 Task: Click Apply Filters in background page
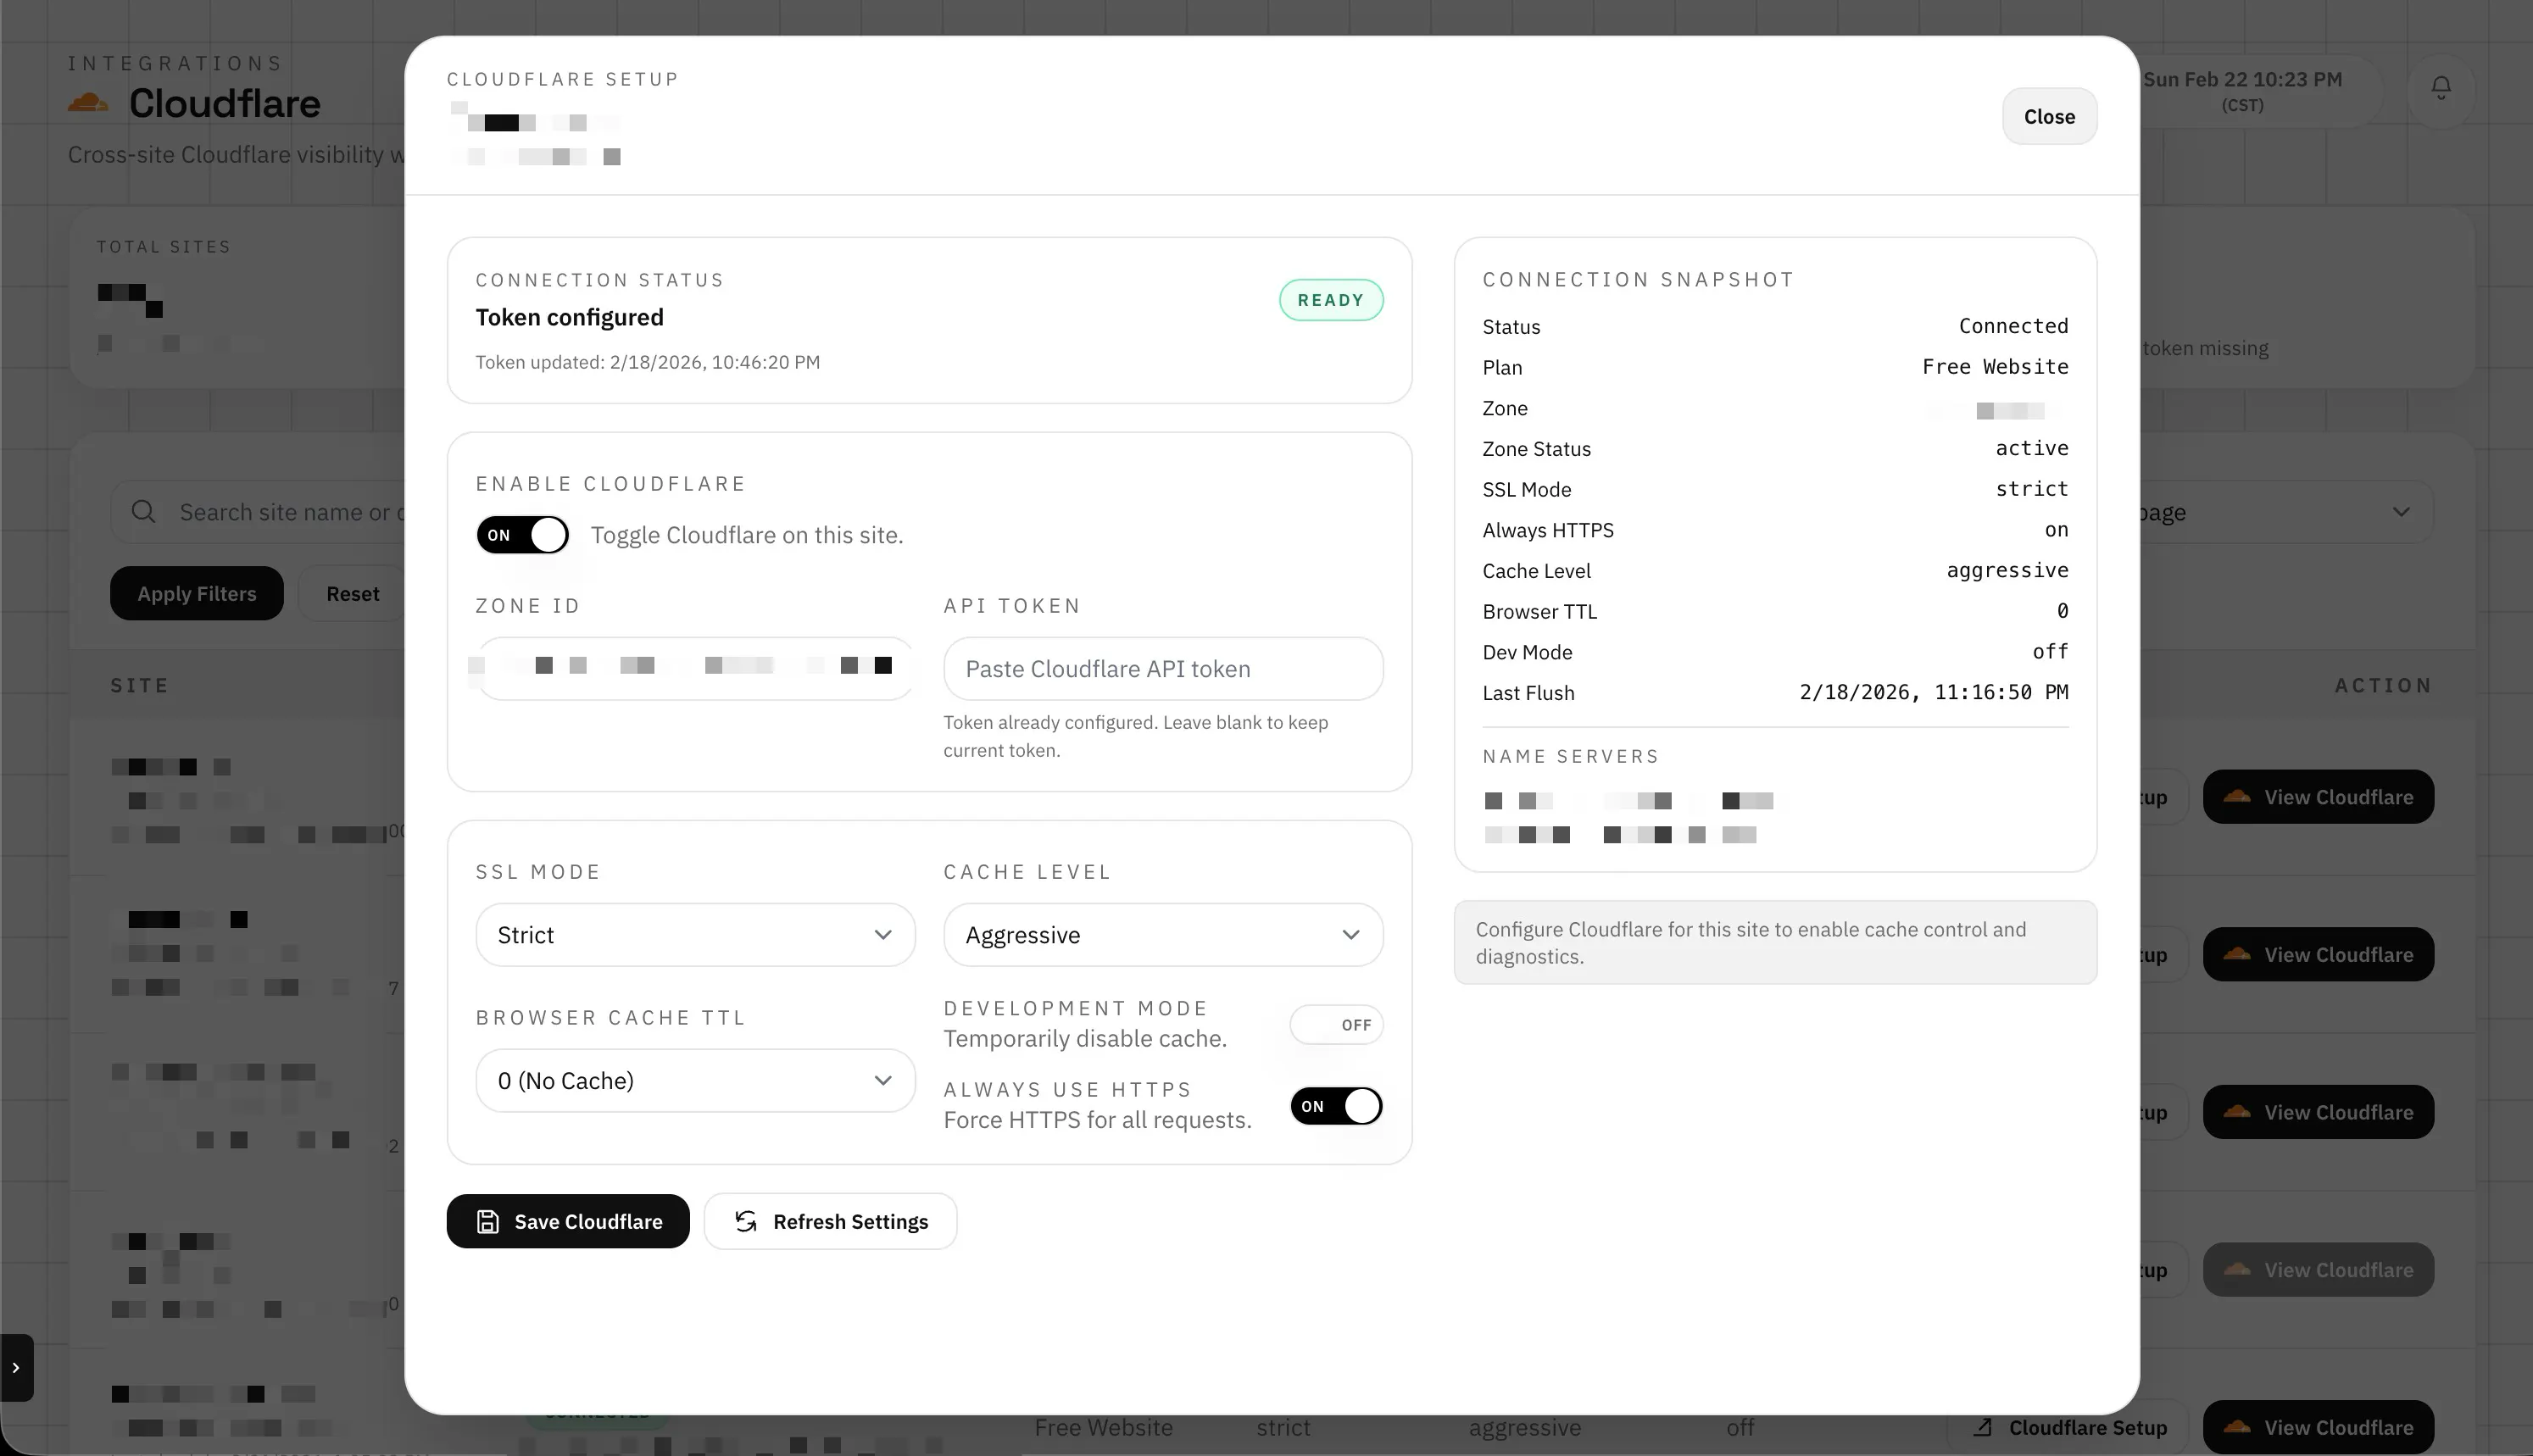coord(197,593)
